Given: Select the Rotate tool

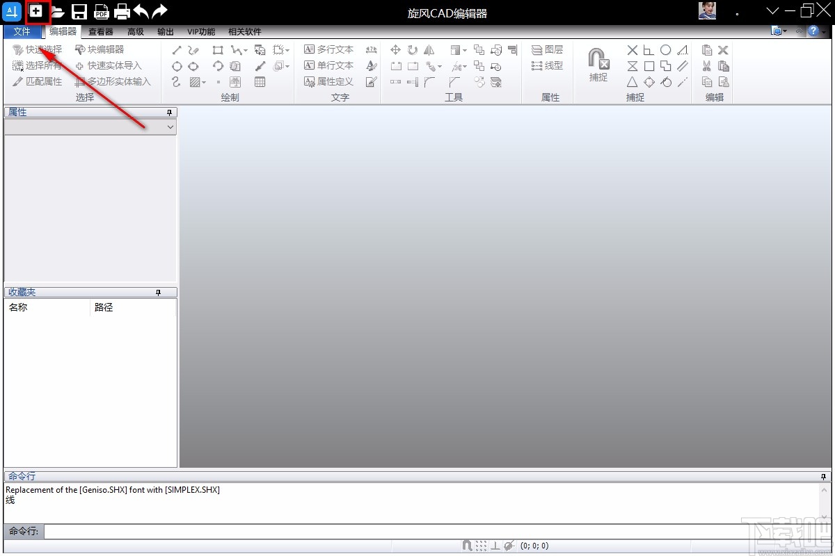Looking at the screenshot, I should [x=412, y=50].
